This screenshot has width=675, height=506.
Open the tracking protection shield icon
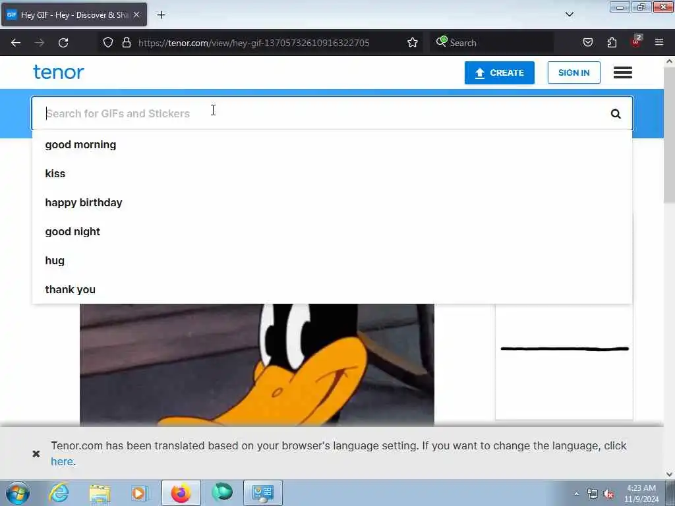[108, 42]
